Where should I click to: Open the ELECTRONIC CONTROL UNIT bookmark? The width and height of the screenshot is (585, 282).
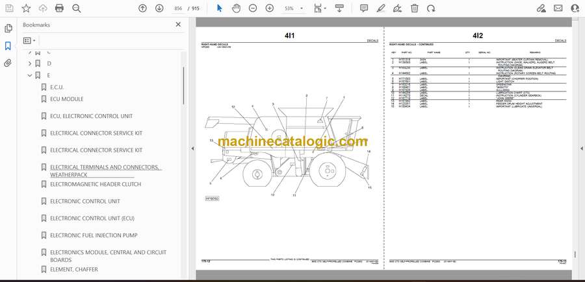tap(85, 201)
